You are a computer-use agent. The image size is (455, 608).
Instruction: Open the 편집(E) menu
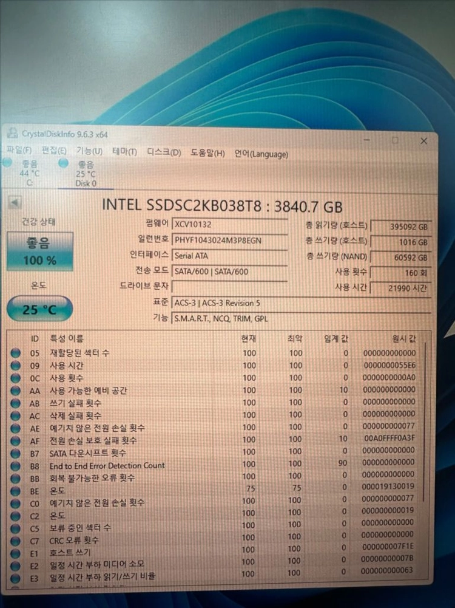coord(54,151)
